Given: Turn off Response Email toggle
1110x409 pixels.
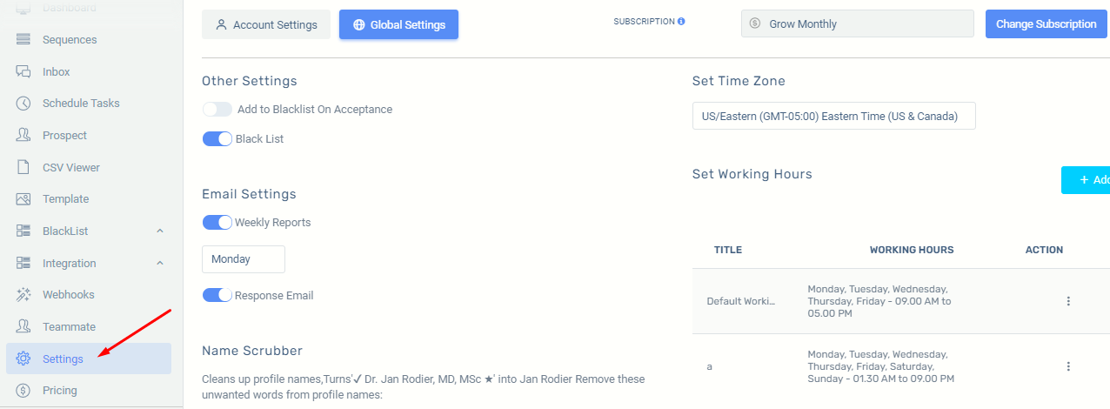Looking at the screenshot, I should (x=217, y=296).
